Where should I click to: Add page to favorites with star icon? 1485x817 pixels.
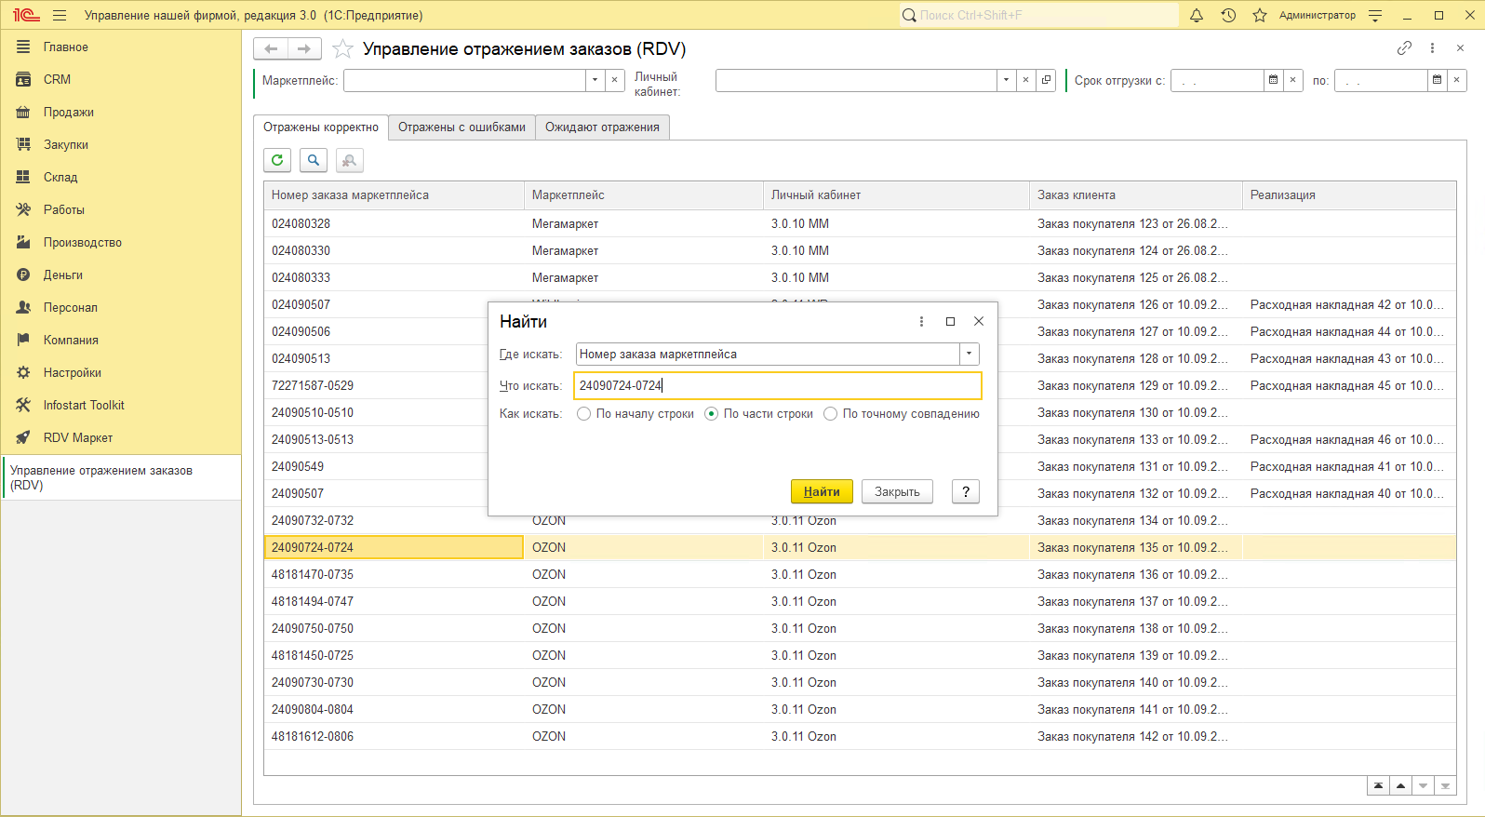click(342, 49)
